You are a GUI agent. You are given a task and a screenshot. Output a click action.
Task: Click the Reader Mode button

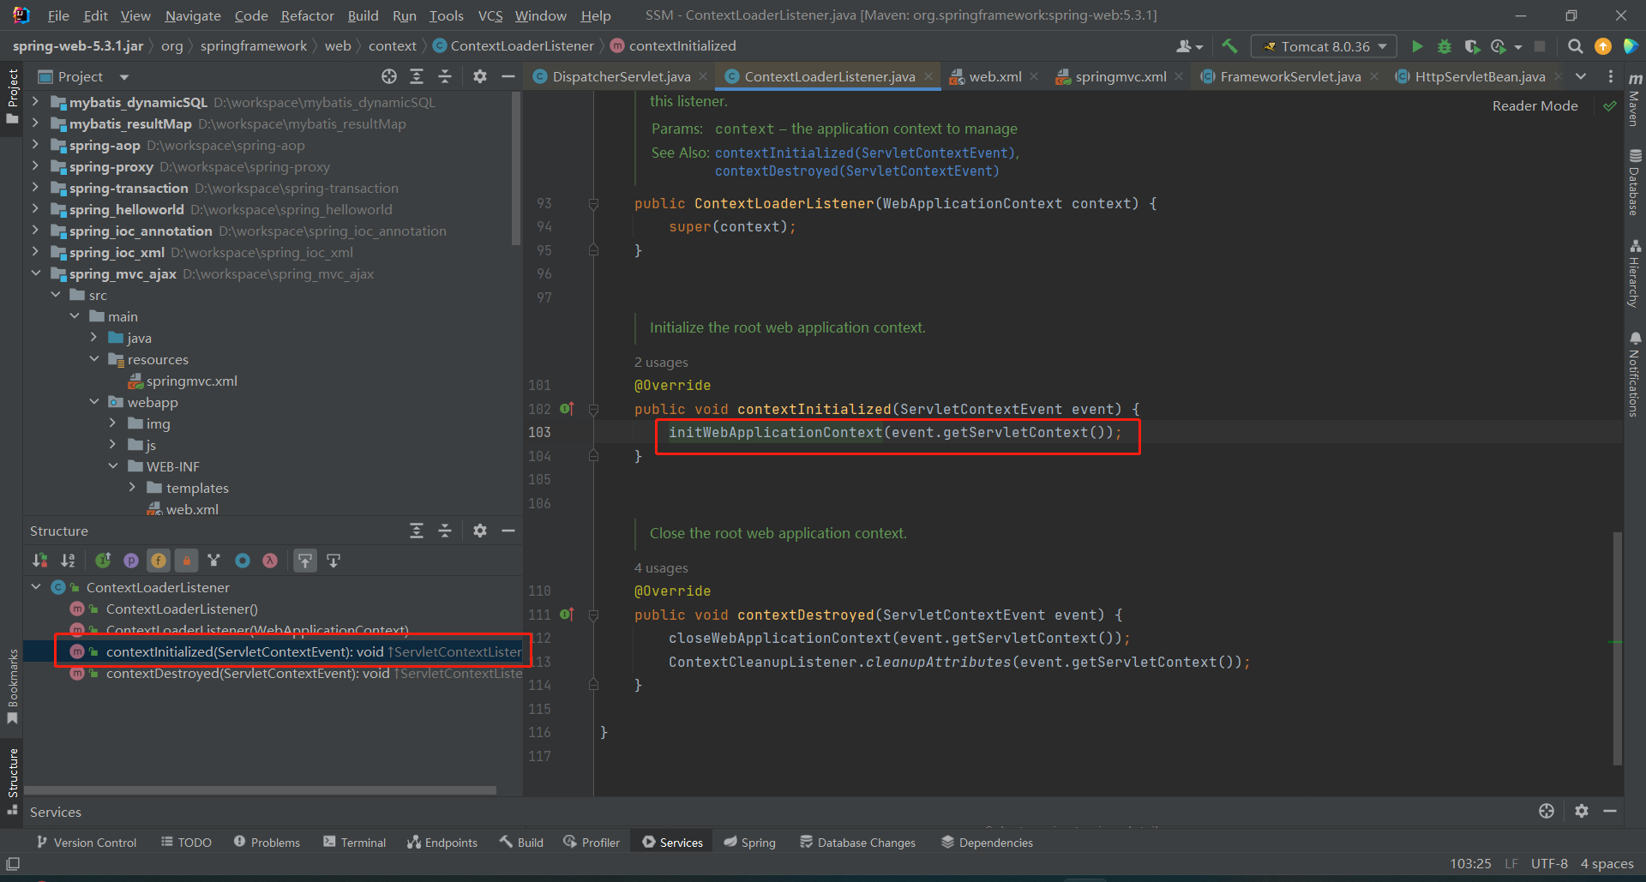tap(1535, 105)
